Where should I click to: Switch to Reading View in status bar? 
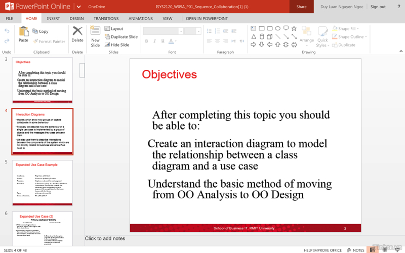(385, 250)
